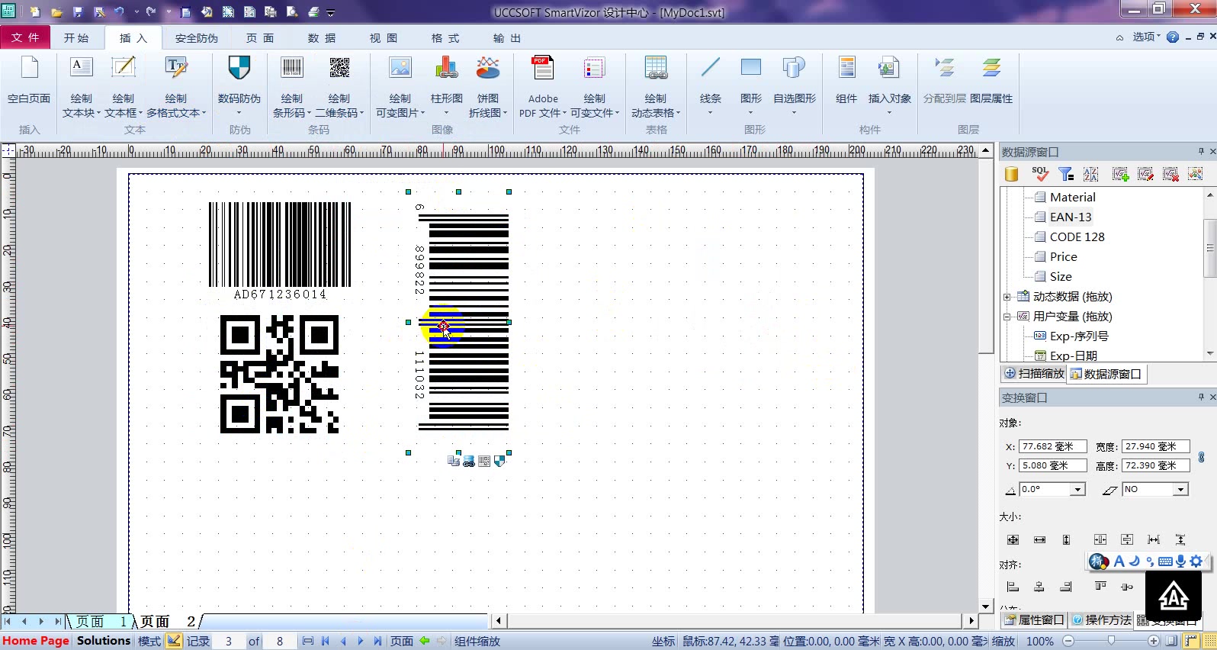Image resolution: width=1217 pixels, height=650 pixels.
Task: Toggle the pin on data source window (数据源窗口)
Action: 1201,151
